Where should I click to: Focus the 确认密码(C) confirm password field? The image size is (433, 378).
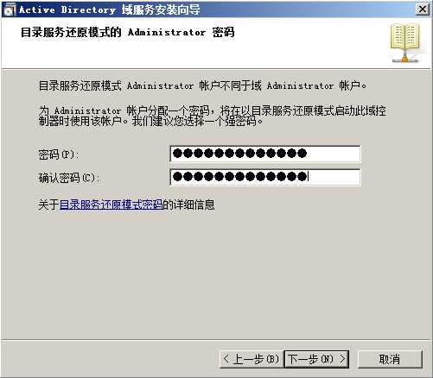pyautogui.click(x=264, y=177)
